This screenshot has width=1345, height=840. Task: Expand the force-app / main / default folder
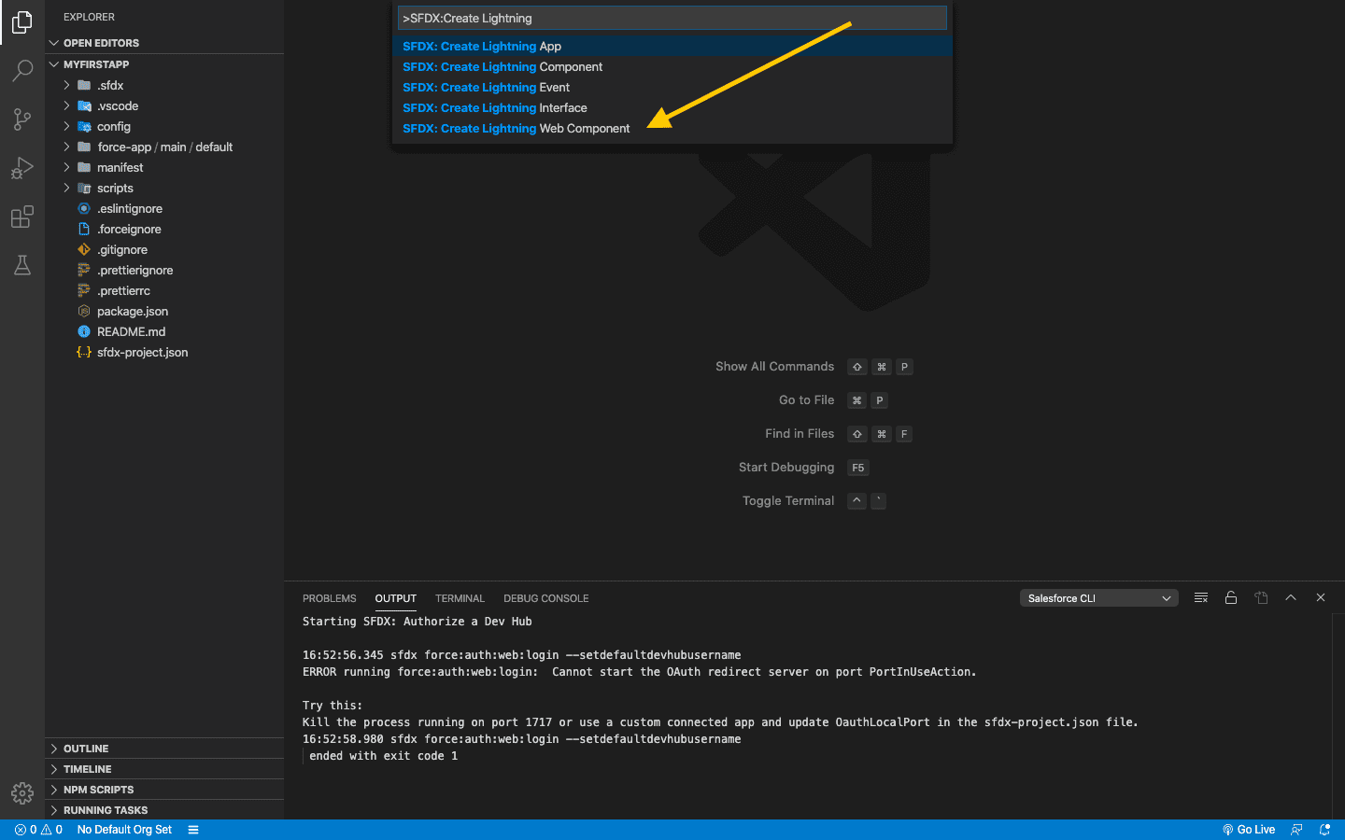164,147
